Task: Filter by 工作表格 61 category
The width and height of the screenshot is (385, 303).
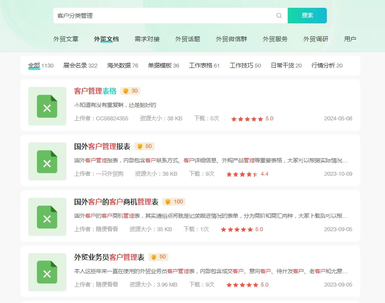Action: click(x=204, y=66)
